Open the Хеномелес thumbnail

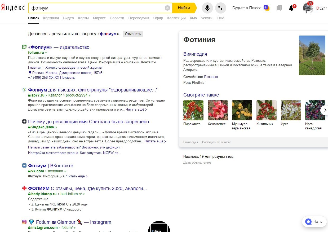218,110
